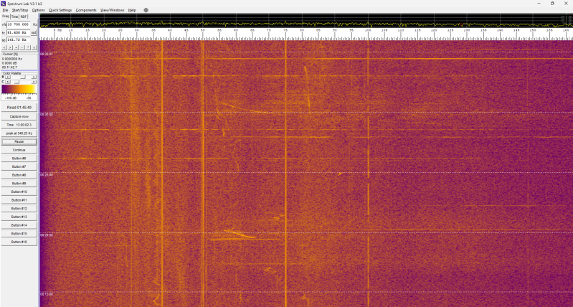Click the 'apl' apply button
573x307 pixels.
34,32
